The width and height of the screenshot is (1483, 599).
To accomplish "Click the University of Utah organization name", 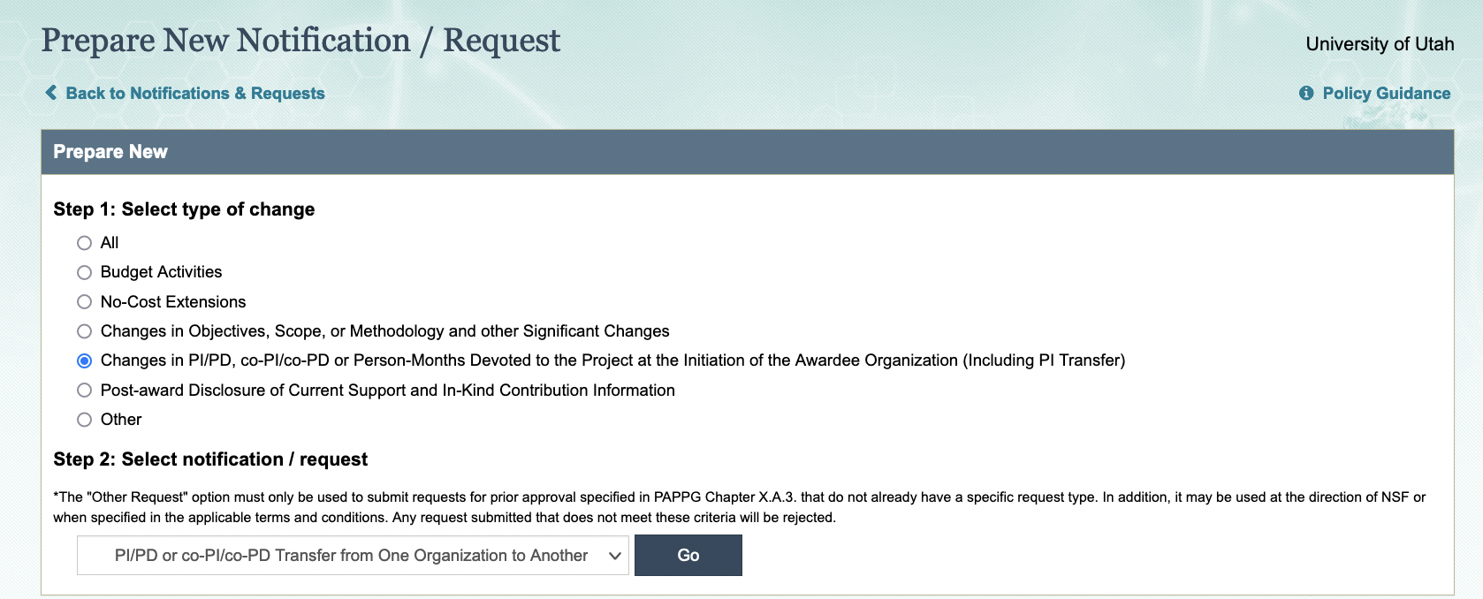I will click(x=1379, y=44).
